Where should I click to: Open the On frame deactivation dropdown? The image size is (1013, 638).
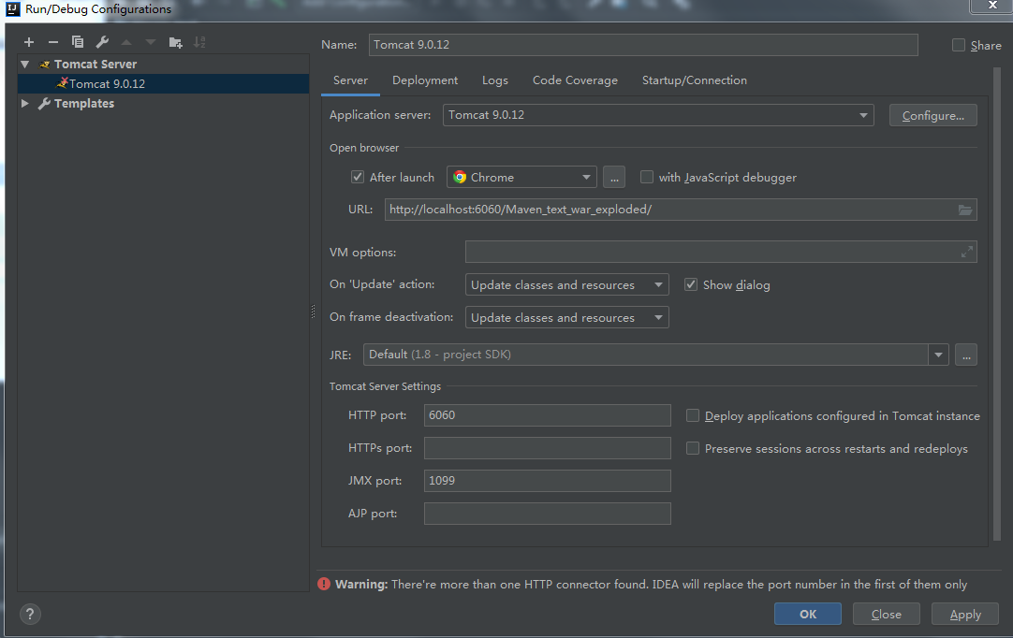pyautogui.click(x=566, y=317)
